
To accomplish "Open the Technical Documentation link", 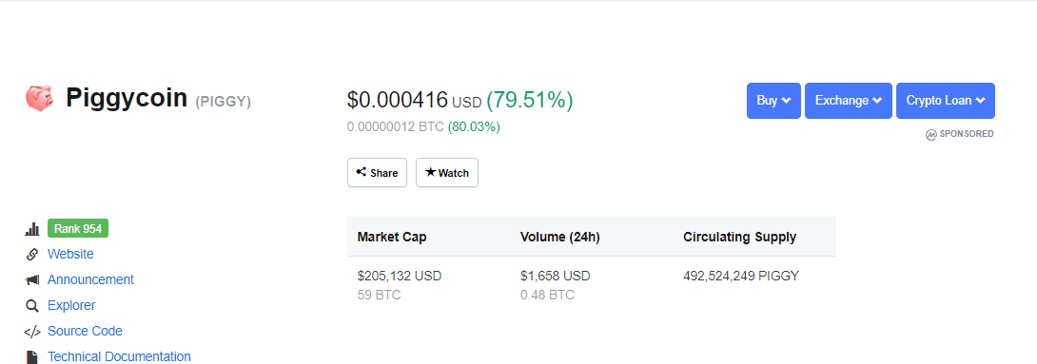I will coord(119,356).
